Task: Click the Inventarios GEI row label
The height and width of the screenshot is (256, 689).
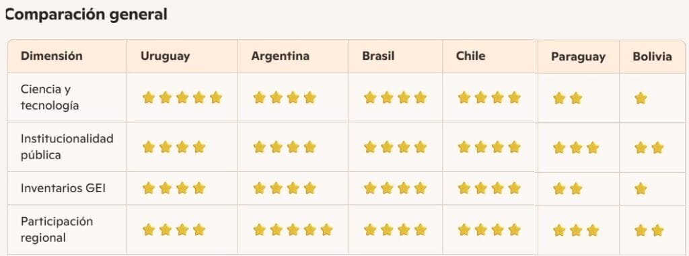Action: (63, 188)
